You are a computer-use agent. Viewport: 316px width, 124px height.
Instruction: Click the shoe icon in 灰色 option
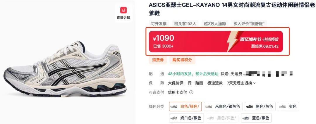(x=282, y=106)
